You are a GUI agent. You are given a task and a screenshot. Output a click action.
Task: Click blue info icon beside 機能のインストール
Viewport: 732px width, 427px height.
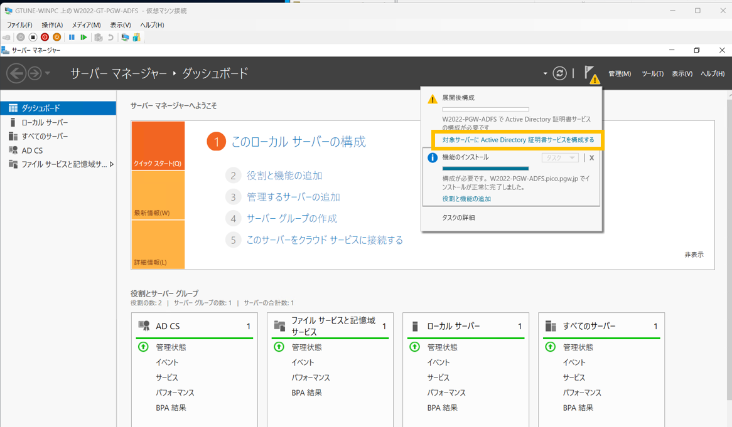[x=433, y=157]
